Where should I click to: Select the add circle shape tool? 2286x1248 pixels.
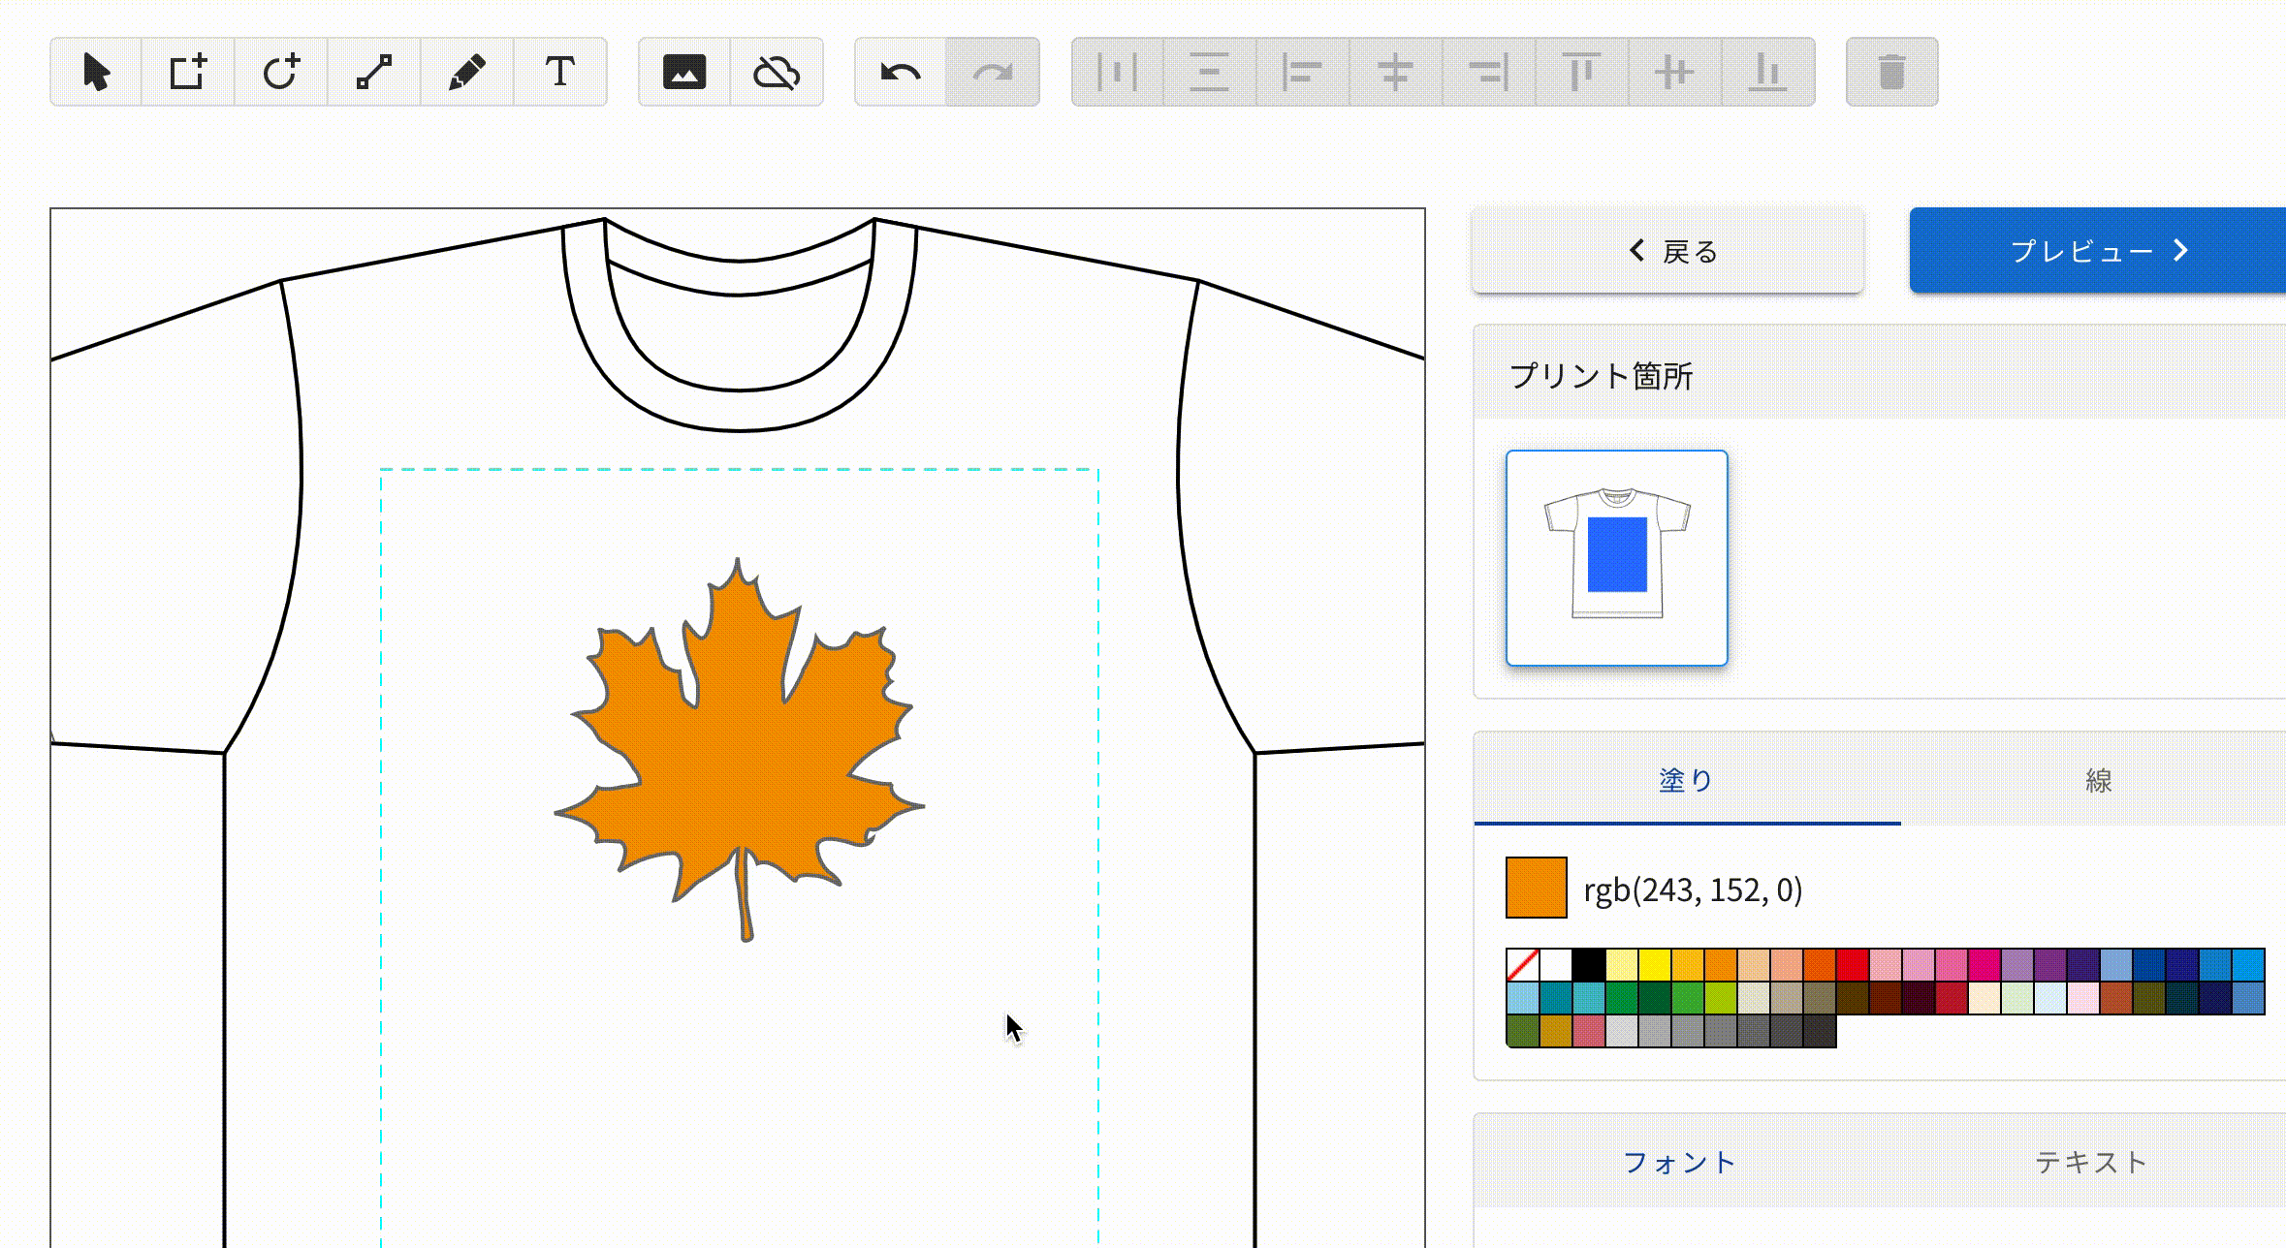[281, 73]
